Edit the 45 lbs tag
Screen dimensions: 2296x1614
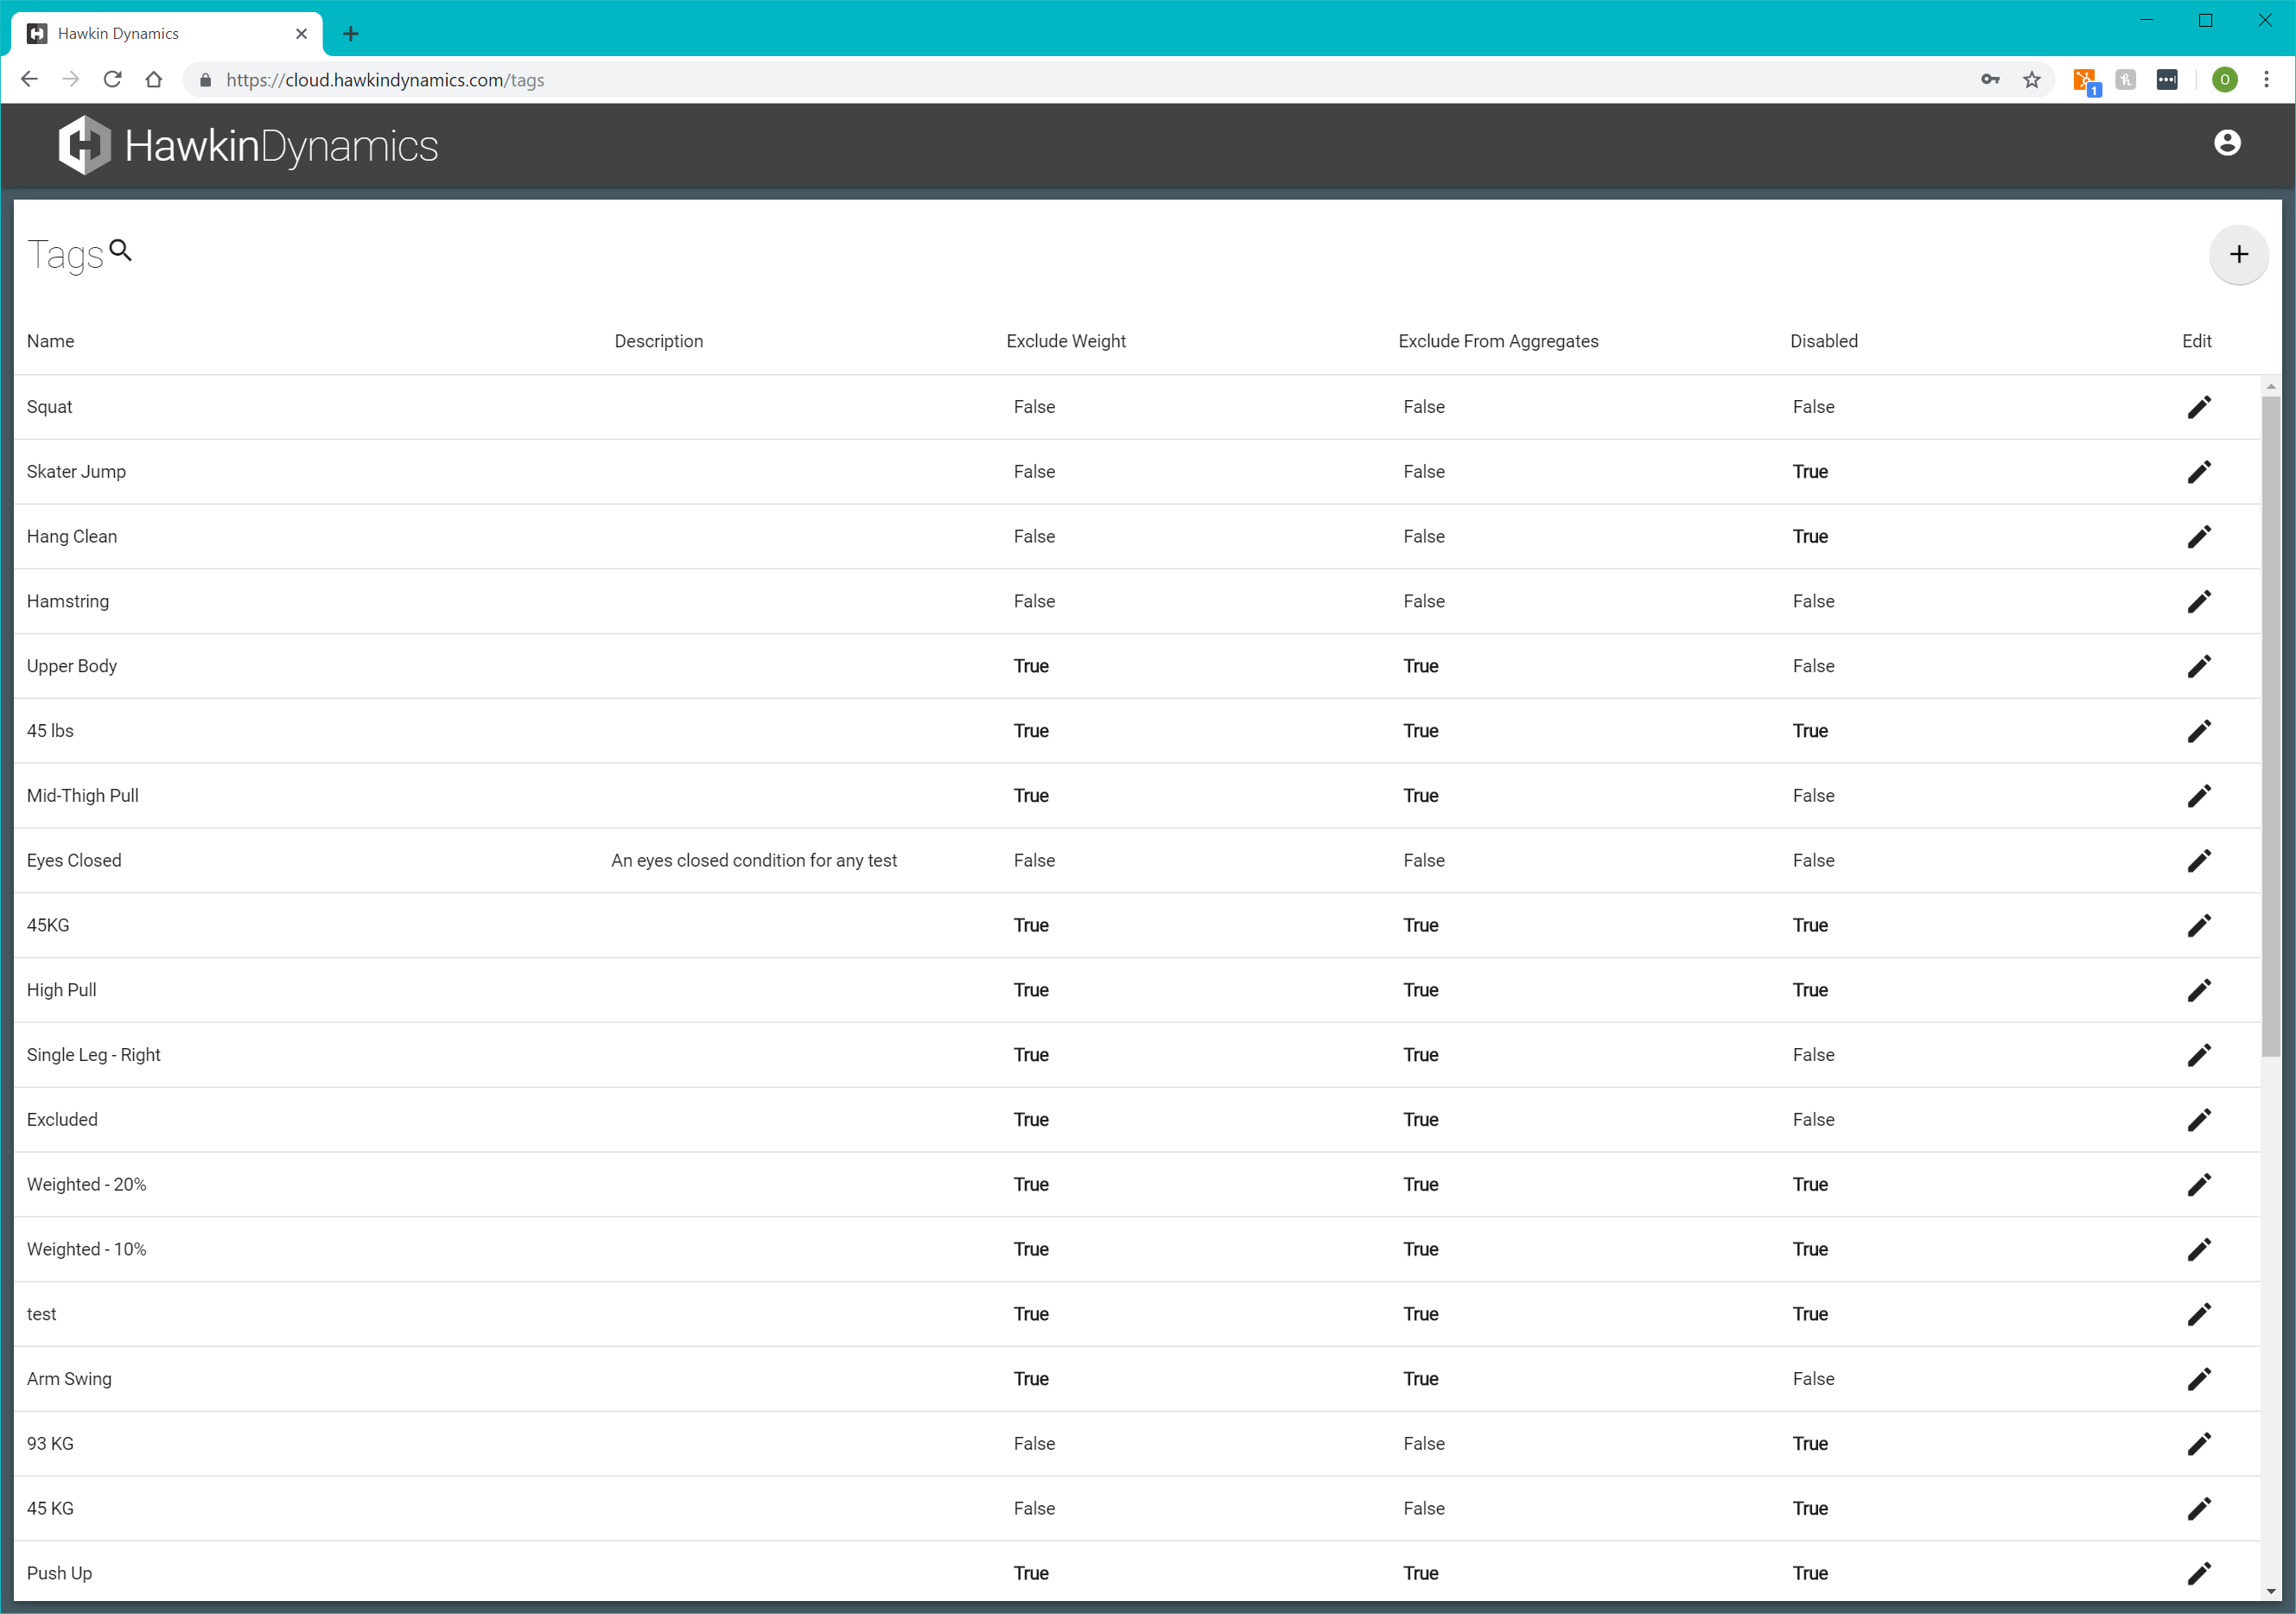point(2199,731)
